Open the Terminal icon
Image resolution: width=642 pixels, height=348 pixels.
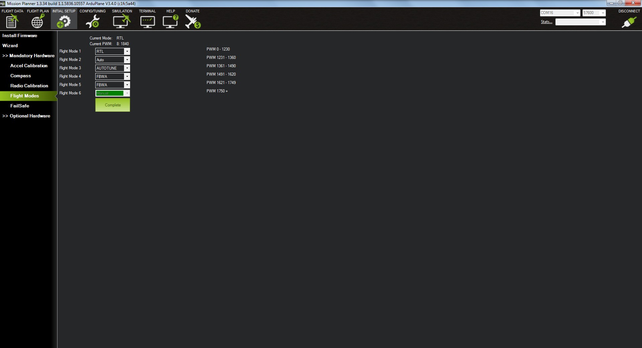tap(147, 22)
